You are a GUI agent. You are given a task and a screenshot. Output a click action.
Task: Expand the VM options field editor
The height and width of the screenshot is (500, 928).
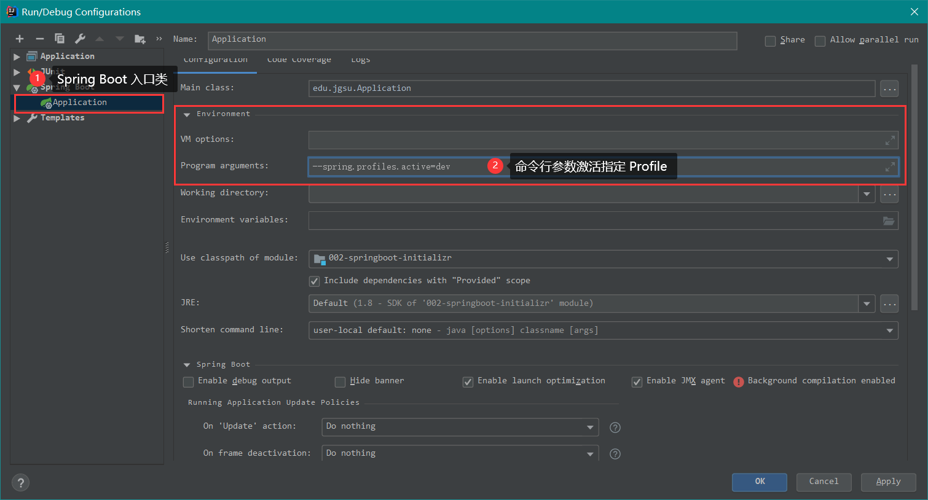point(889,141)
